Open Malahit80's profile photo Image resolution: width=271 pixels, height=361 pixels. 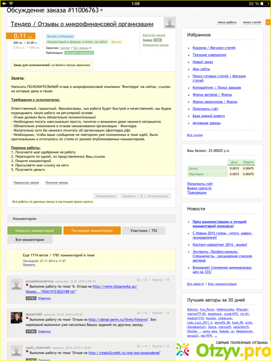pyautogui.click(x=16, y=317)
